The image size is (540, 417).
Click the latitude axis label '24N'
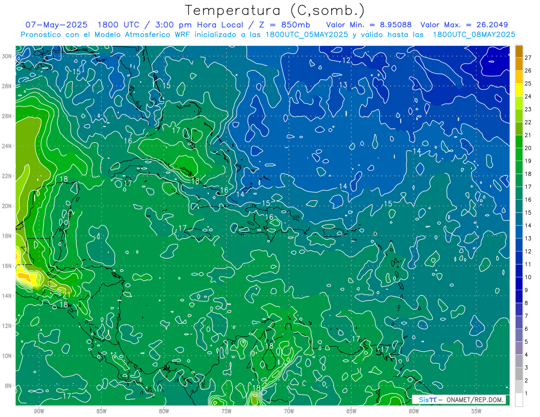pyautogui.click(x=7, y=146)
